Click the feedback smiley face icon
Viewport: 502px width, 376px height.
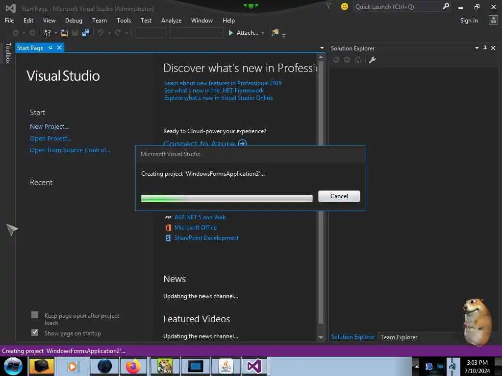pos(345,6)
